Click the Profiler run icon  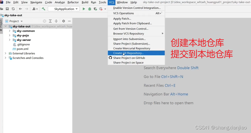101,9
